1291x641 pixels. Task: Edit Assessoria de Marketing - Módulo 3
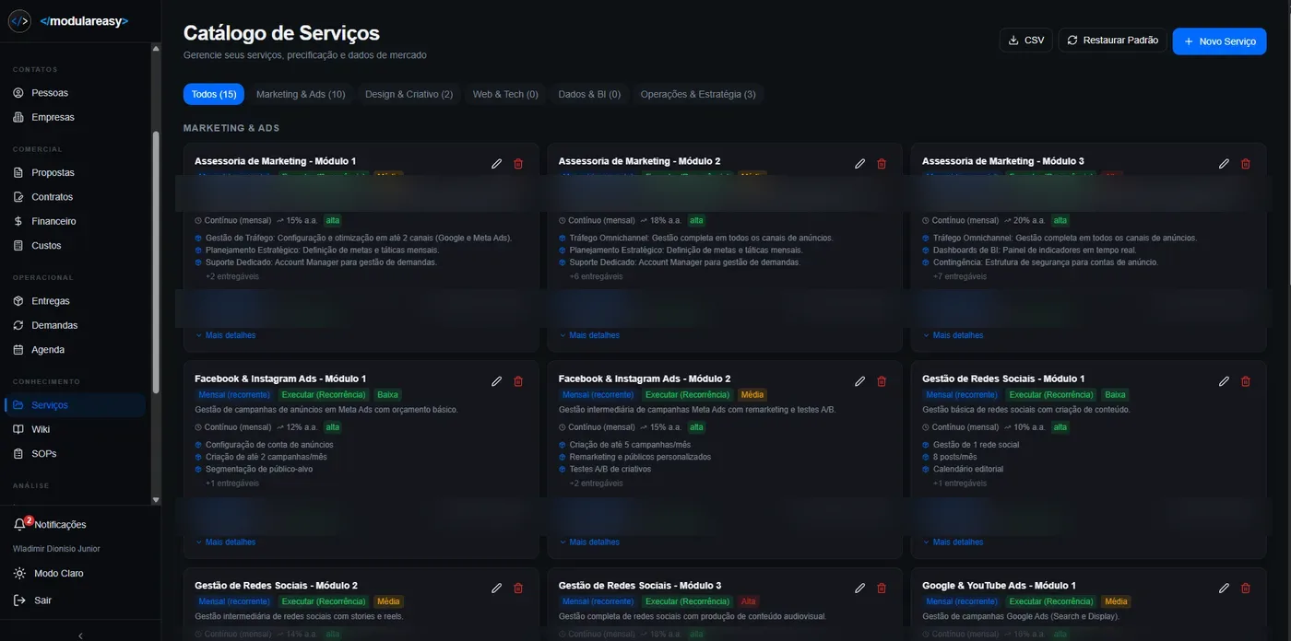pos(1225,164)
